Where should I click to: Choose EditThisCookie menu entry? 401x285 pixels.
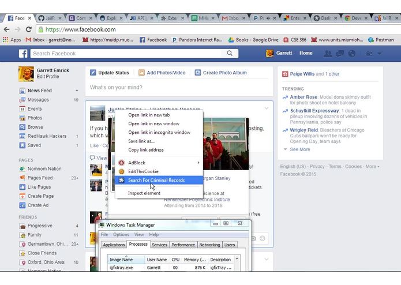point(159,171)
